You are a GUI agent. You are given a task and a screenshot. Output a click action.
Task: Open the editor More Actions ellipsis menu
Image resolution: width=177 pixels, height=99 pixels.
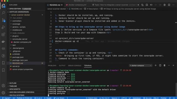[173, 5]
